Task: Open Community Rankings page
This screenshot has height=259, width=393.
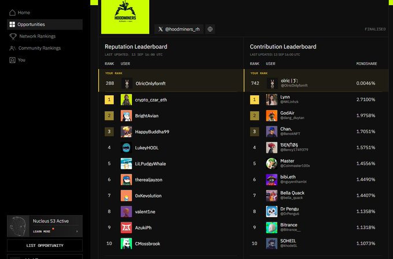Action: click(45, 48)
